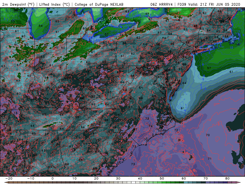This screenshot has width=245, height=184.
Task: Click the brown color bar segment below -20
Action: pos(11,182)
